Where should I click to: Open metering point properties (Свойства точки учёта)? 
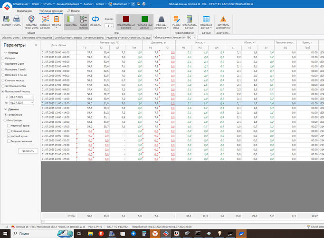31,20
